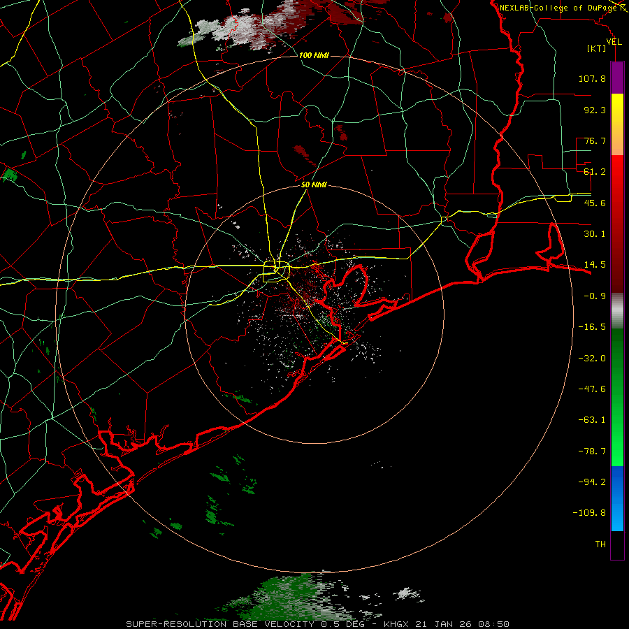Click the -32.0 velocity scale value

592,359
